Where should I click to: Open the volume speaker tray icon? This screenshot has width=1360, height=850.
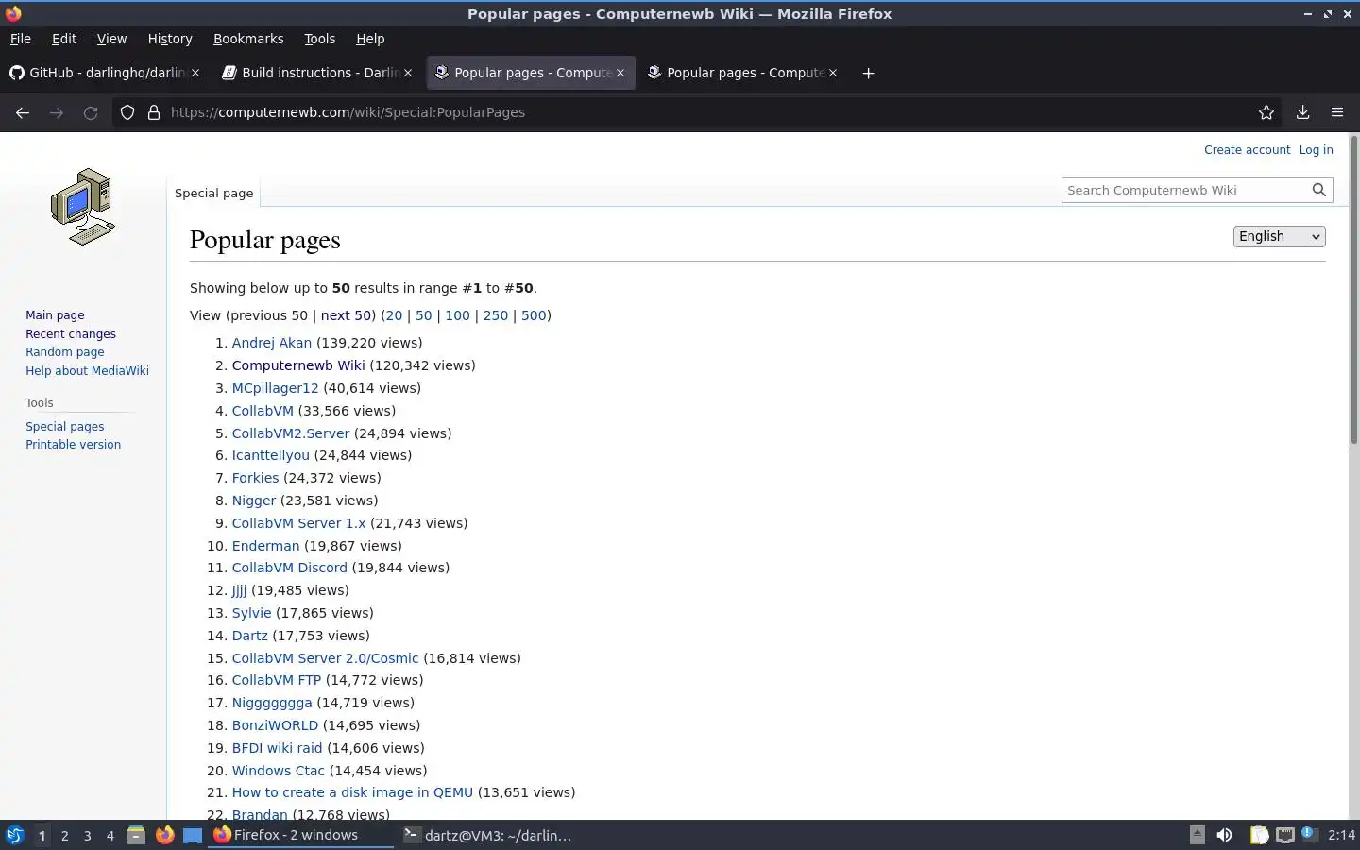[1224, 835]
